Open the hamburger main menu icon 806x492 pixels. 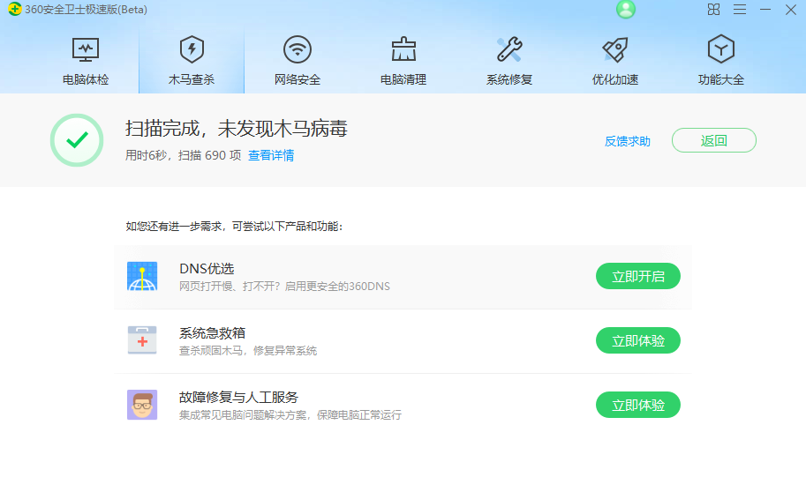(740, 9)
